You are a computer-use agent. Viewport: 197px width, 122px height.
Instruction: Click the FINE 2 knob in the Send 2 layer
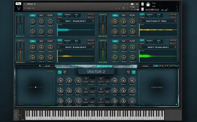click(x=41, y=48)
